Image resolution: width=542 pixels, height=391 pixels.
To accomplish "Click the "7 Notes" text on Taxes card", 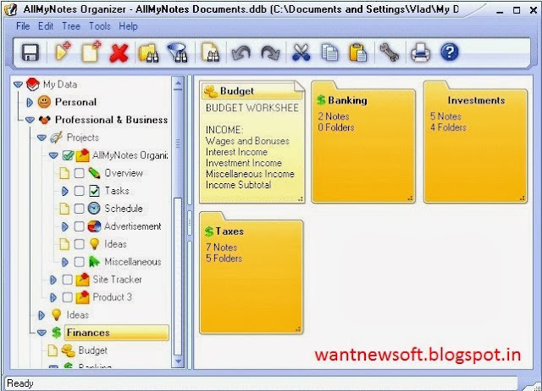I will pyautogui.click(x=222, y=248).
